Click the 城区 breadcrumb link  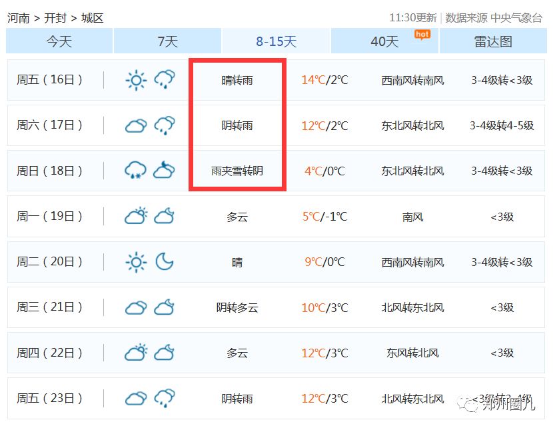coord(93,18)
